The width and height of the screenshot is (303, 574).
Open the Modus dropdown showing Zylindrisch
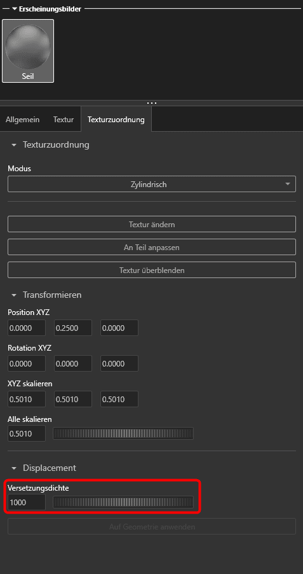[x=152, y=184]
